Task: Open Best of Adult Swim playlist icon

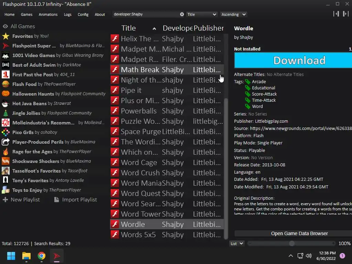Action: click(x=5, y=65)
